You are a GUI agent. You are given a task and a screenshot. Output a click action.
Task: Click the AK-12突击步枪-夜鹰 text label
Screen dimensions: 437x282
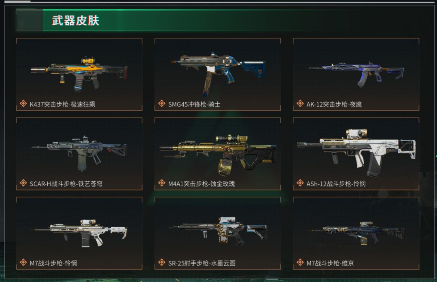tap(334, 104)
